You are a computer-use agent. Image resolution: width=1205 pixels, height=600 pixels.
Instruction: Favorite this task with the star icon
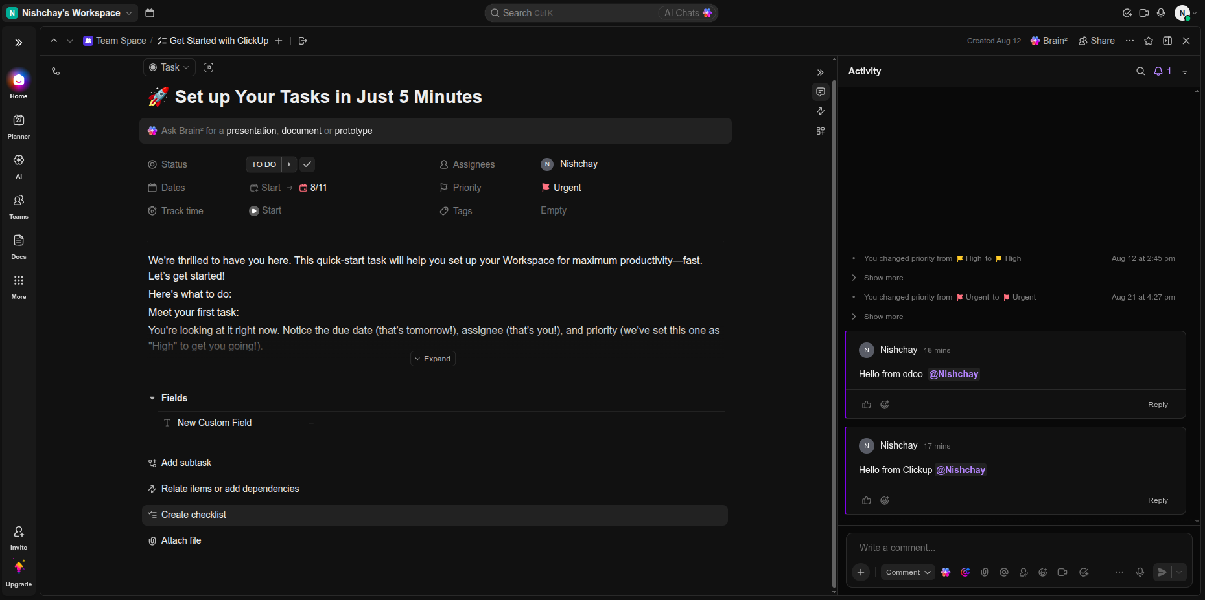1149,41
